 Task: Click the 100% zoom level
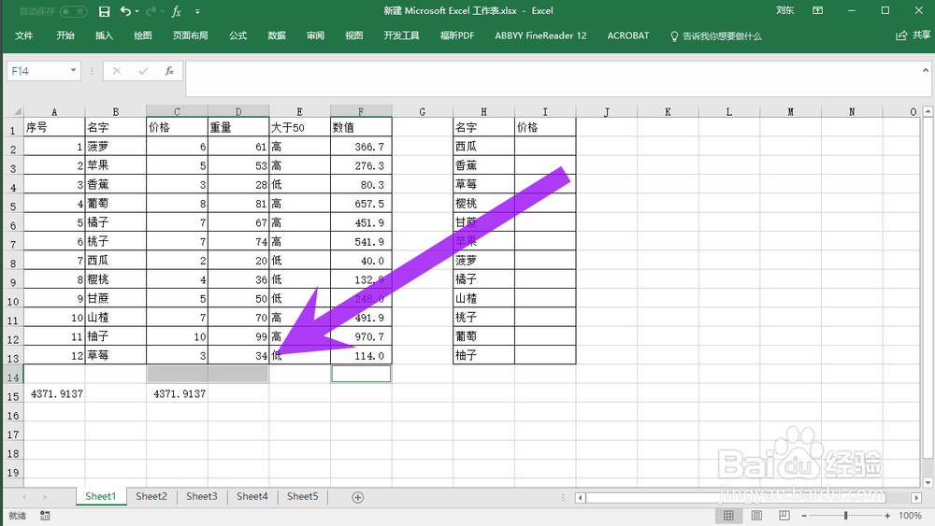910,516
